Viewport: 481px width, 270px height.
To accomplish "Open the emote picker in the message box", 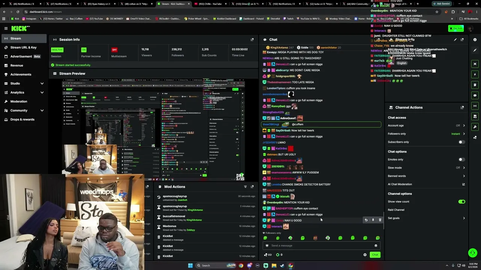I will click(376, 246).
